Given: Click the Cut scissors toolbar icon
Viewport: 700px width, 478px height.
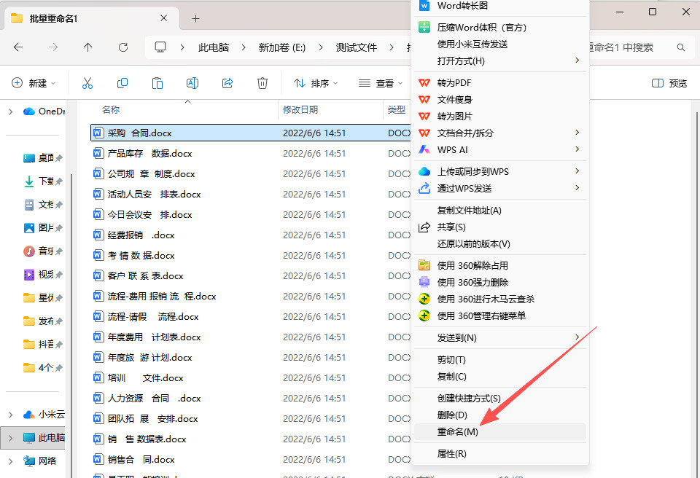Looking at the screenshot, I should point(87,83).
